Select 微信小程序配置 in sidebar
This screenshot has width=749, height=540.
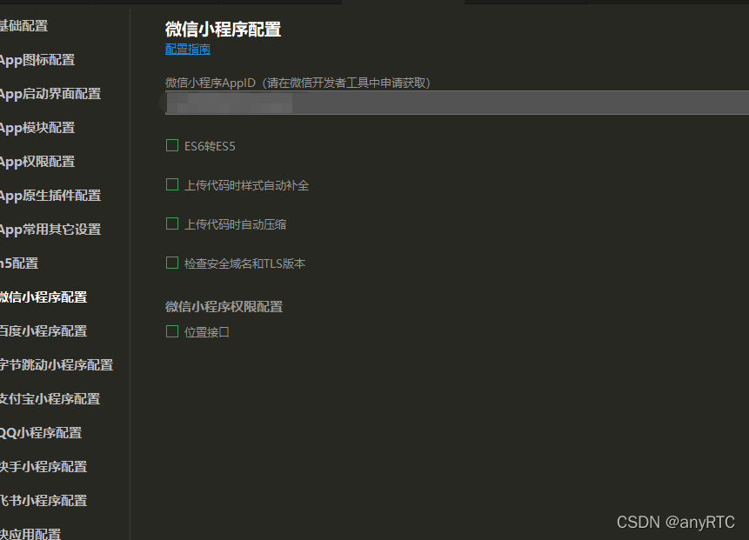(x=43, y=297)
